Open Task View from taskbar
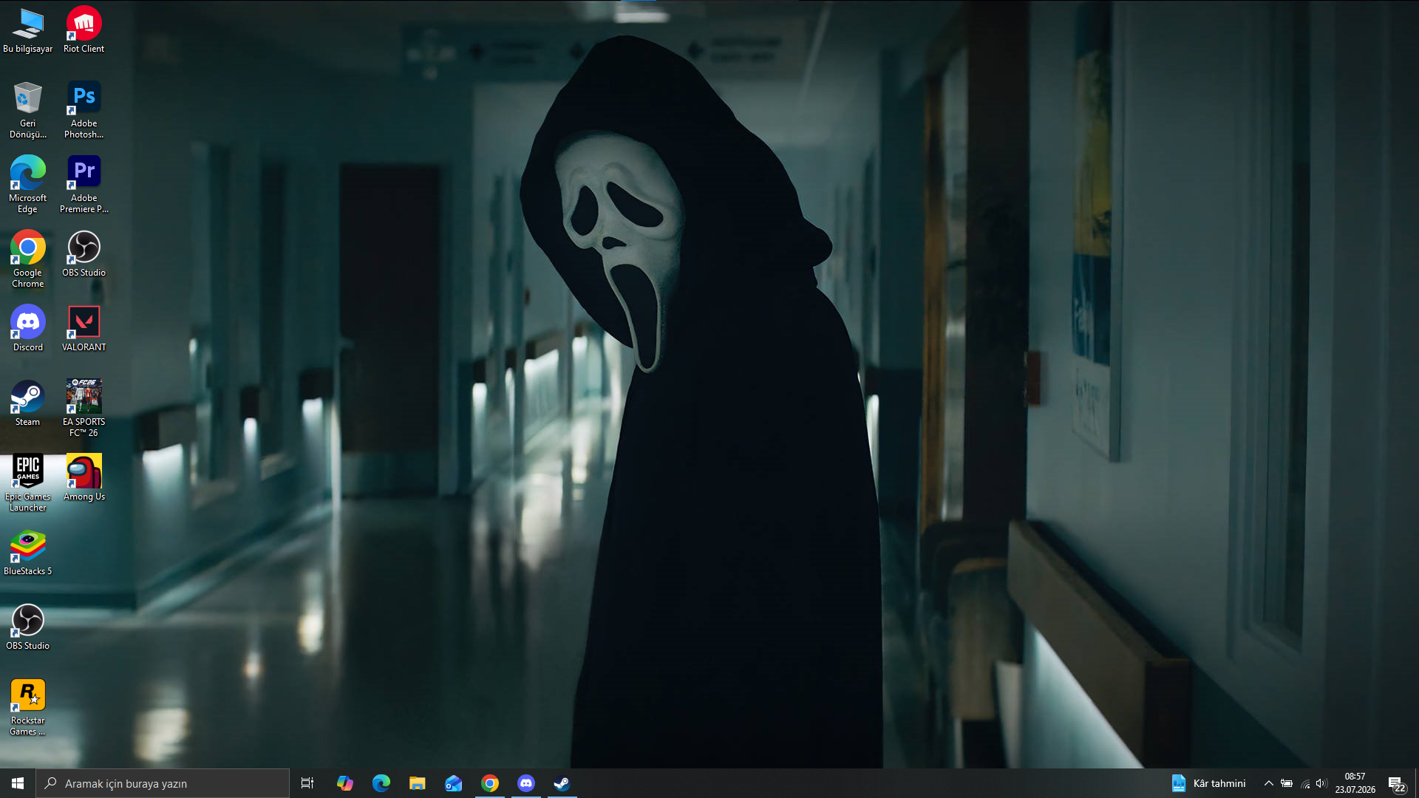Image resolution: width=1419 pixels, height=798 pixels. pos(307,783)
